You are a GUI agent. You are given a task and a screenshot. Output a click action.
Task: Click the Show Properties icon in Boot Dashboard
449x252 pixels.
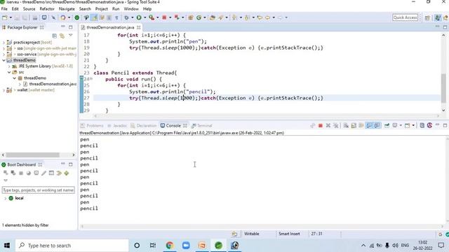(51, 173)
